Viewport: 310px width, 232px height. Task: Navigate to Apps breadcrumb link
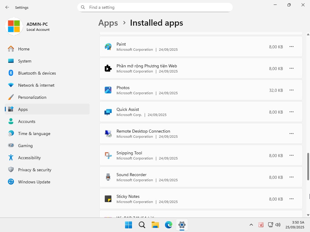point(108,23)
